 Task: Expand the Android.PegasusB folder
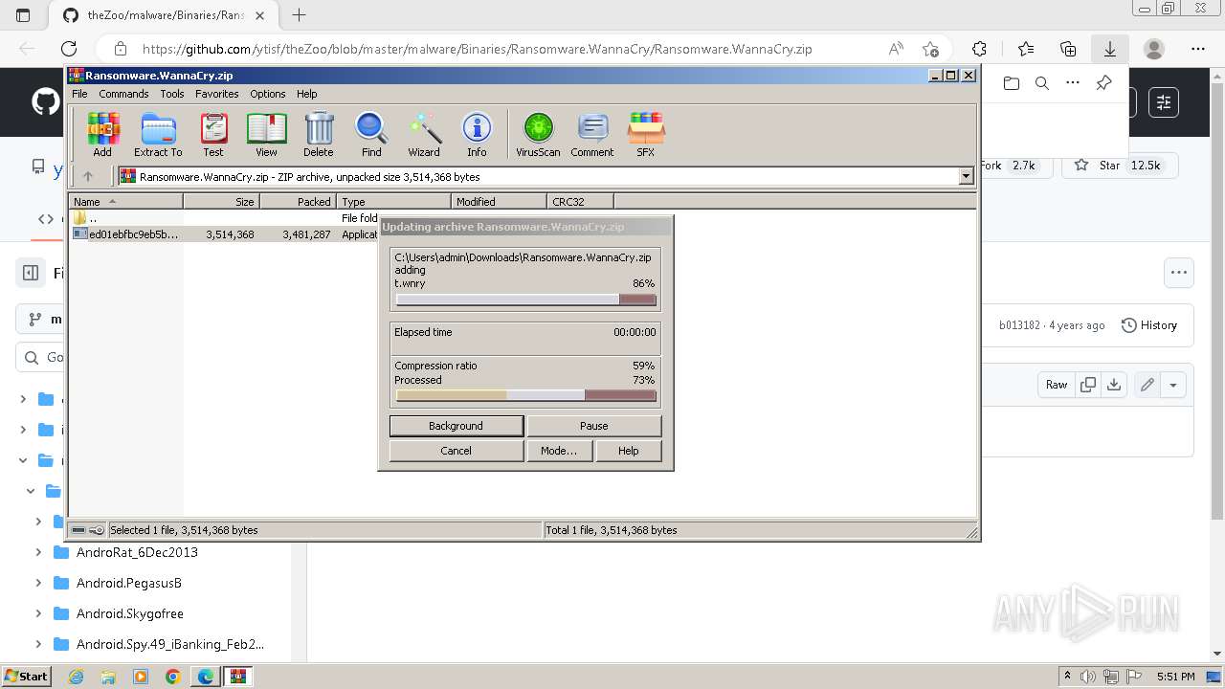(38, 583)
